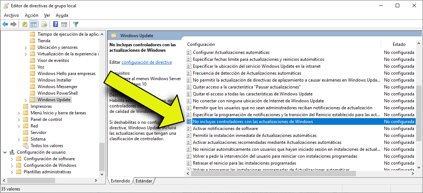Expand the Configuración de Windows node
Screen dimensions: 423x193
pyautogui.click(x=12, y=165)
